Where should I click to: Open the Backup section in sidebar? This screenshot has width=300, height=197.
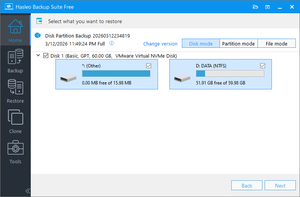[x=15, y=61]
